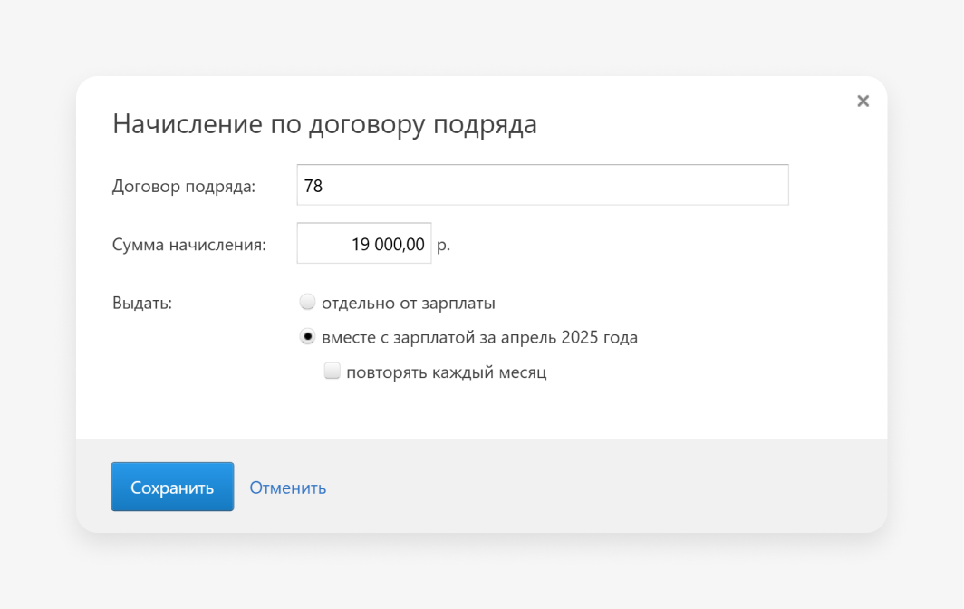Viewport: 964px width, 609px height.
Task: Select 'отдельно от зарплаты' radio button
Action: click(307, 302)
